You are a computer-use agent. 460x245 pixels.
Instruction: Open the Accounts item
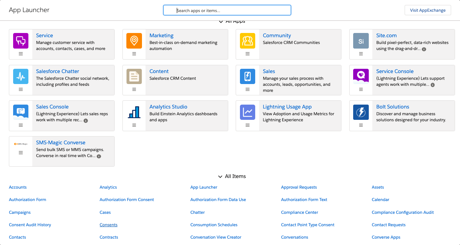tap(18, 187)
